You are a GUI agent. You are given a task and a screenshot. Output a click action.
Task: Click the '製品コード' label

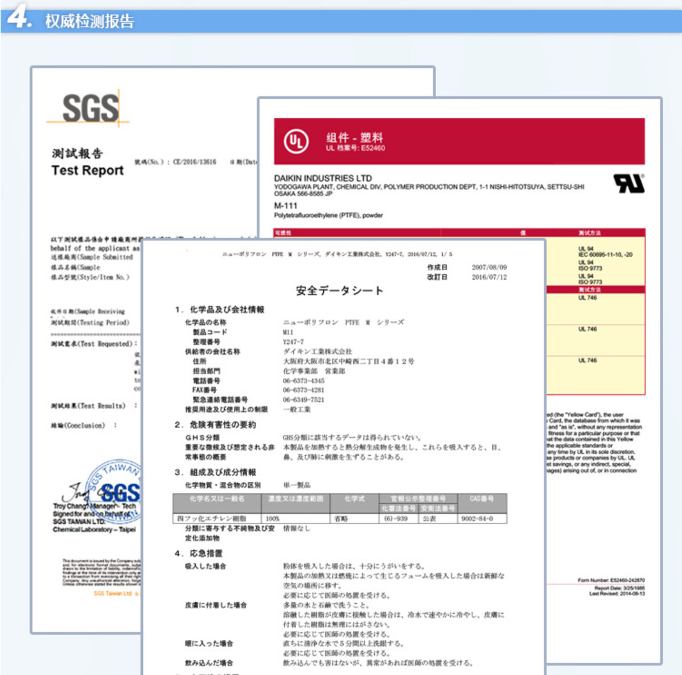pyautogui.click(x=210, y=332)
